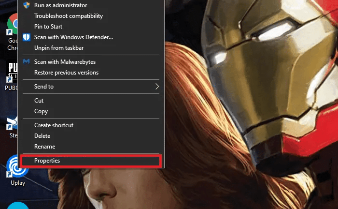The height and width of the screenshot is (209, 338).
Task: Click the Malwarebytes logo icon
Action: point(27,62)
